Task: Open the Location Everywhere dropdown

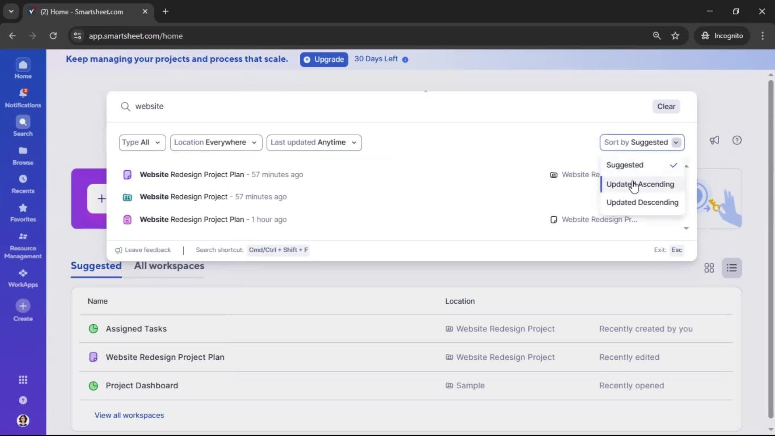Action: [x=216, y=143]
